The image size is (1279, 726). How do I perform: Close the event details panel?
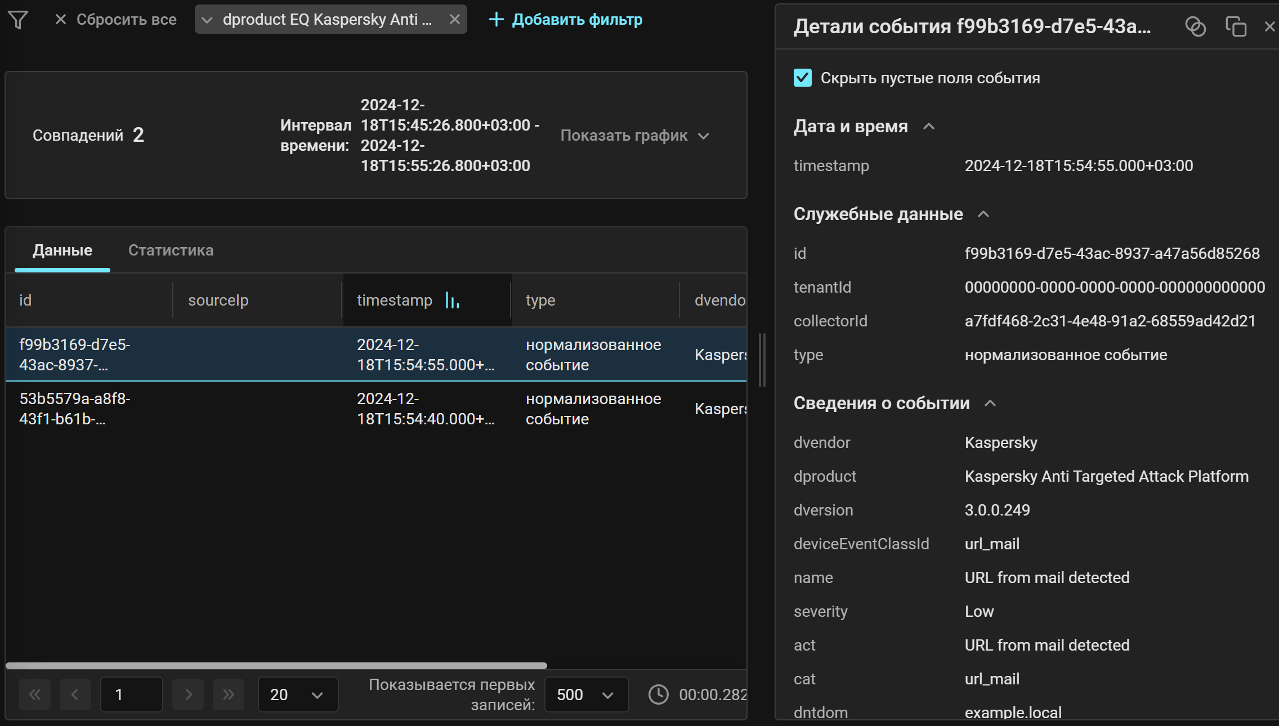click(1270, 26)
